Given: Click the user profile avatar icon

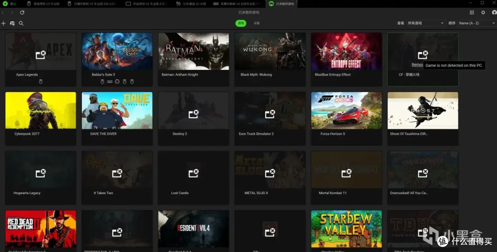Looking at the screenshot, I should click(x=494, y=12).
